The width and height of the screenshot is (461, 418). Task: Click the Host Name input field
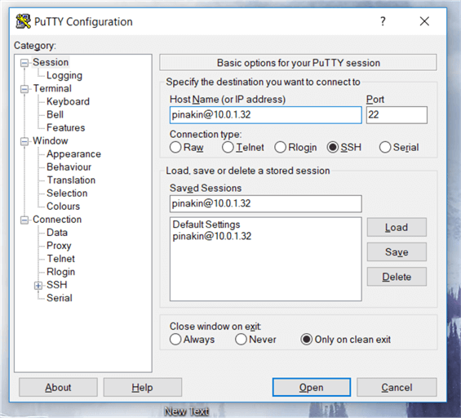pyautogui.click(x=265, y=115)
